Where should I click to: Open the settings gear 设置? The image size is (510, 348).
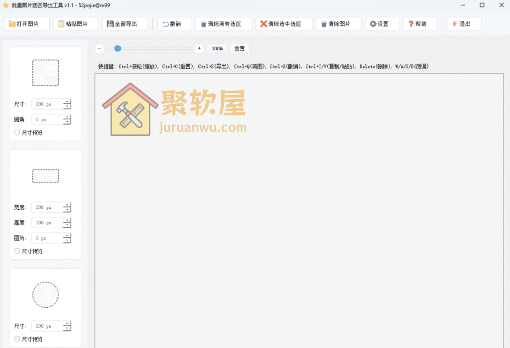tap(382, 23)
